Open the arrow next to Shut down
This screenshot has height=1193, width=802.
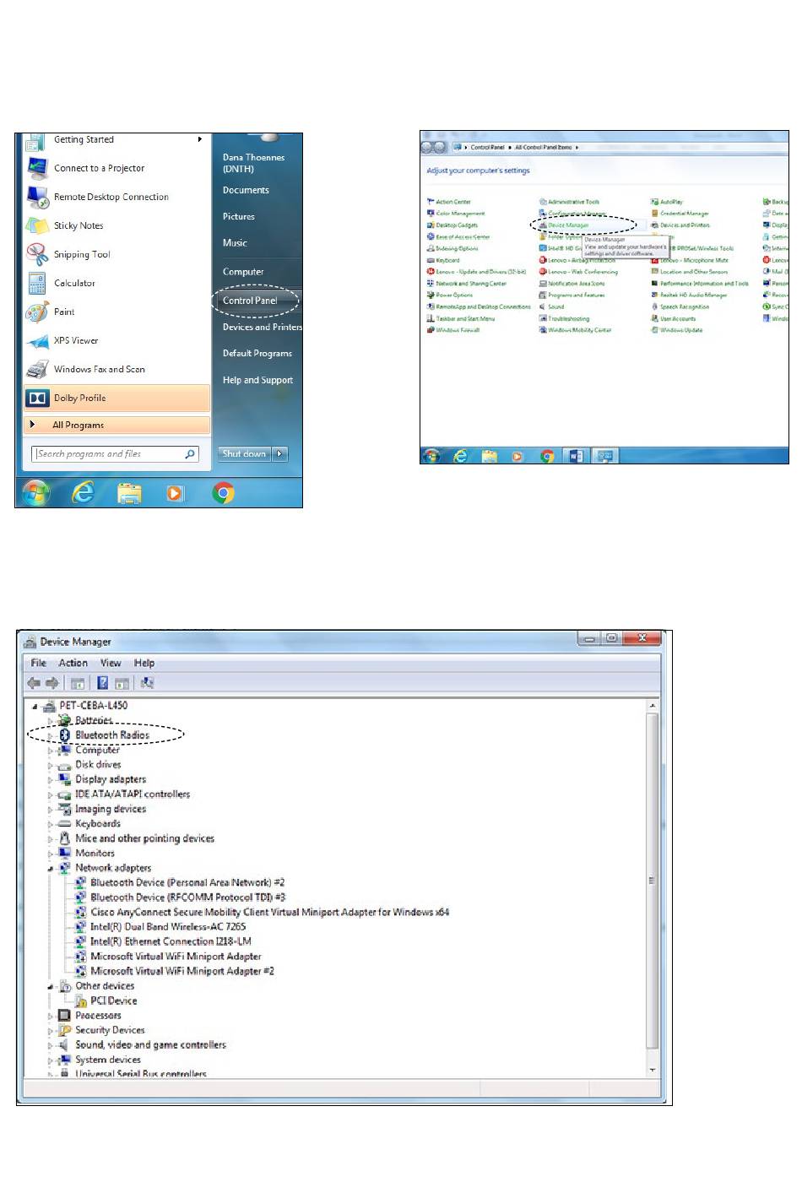(280, 453)
